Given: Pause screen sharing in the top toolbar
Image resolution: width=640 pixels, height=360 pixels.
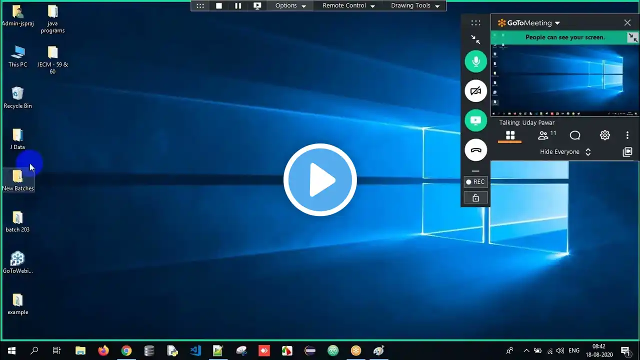Looking at the screenshot, I should coord(238,5).
